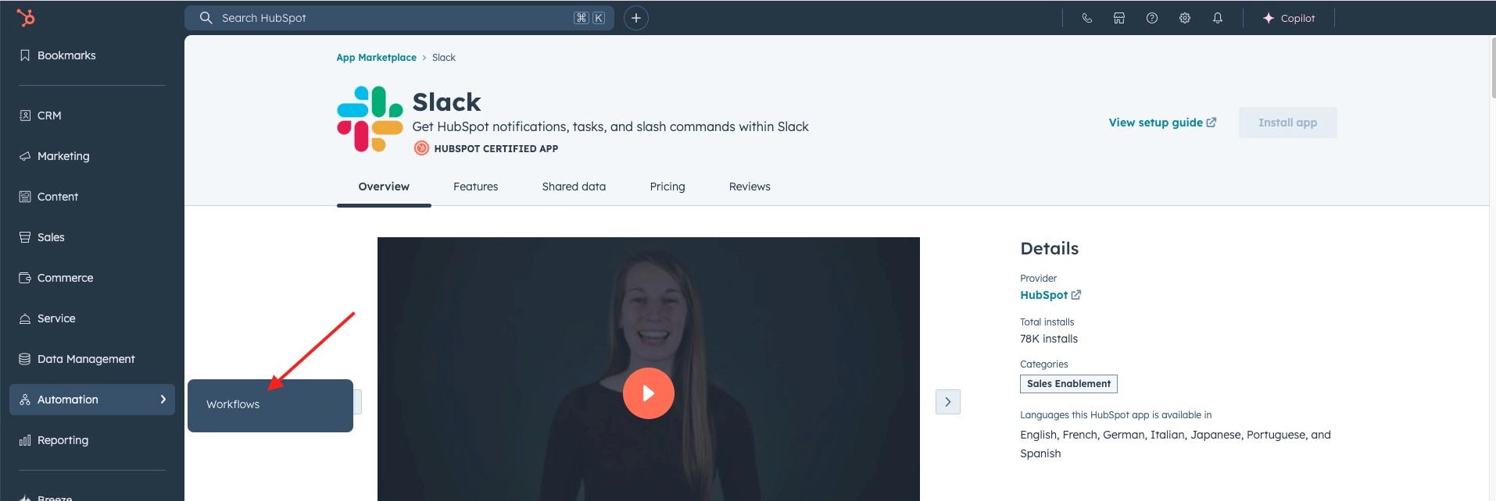Open Bookmarks in the sidebar
The image size is (1496, 501).
pyautogui.click(x=58, y=55)
